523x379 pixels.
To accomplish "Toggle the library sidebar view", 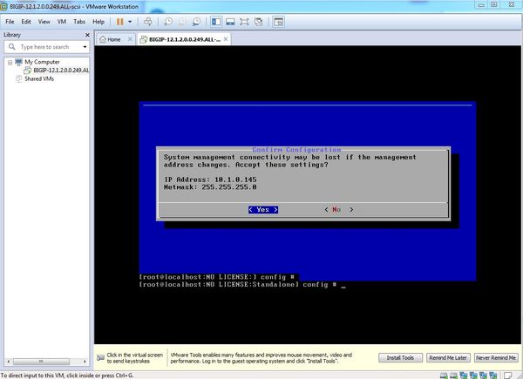I will 216,22.
